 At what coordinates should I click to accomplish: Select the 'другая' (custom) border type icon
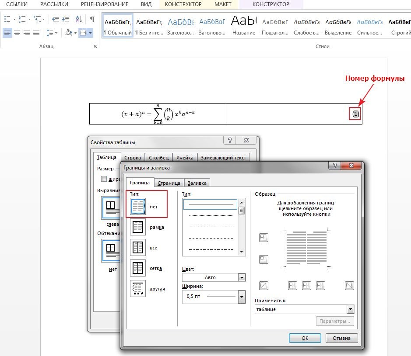click(x=138, y=289)
